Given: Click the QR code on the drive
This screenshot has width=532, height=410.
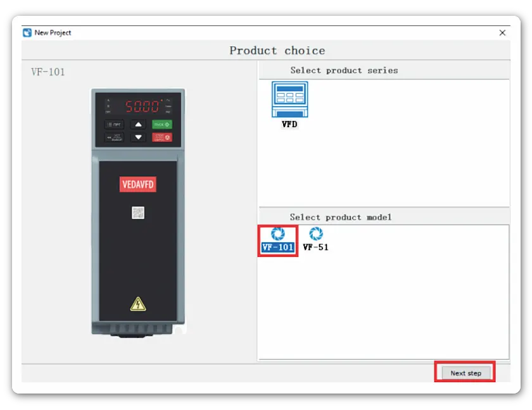Looking at the screenshot, I should click(x=138, y=213).
